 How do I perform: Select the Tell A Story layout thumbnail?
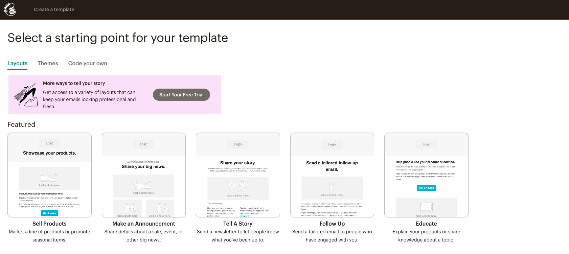click(238, 175)
